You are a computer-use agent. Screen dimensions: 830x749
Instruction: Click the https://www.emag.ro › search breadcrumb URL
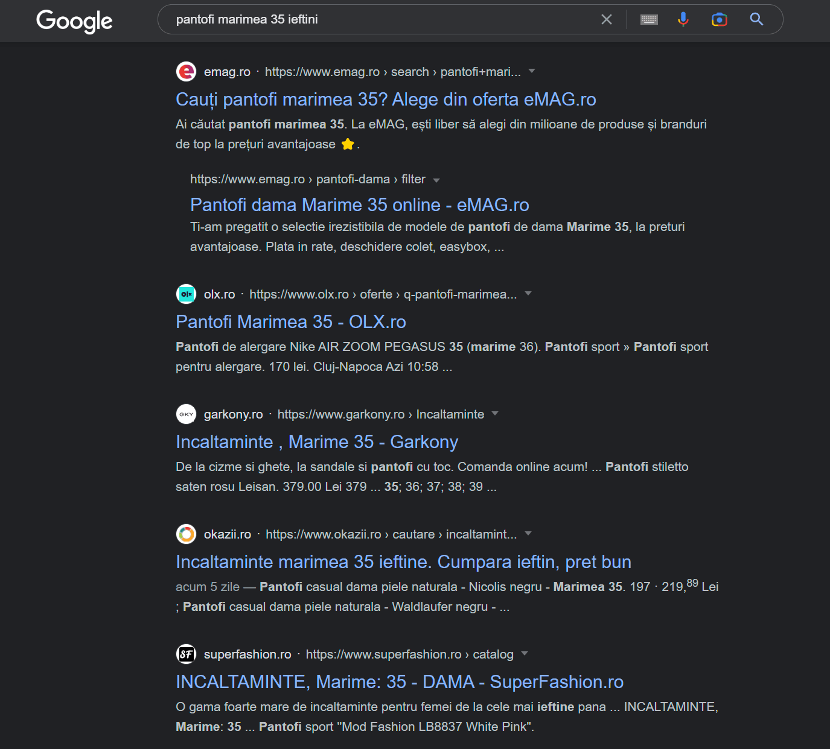coord(393,72)
